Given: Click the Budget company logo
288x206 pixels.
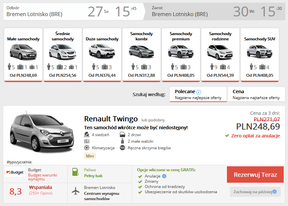Looking at the screenshot, I should pyautogui.click(x=15, y=172).
